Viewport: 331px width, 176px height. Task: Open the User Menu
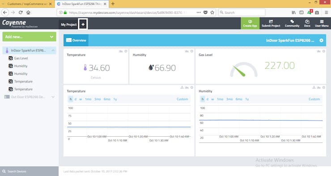pyautogui.click(x=322, y=23)
